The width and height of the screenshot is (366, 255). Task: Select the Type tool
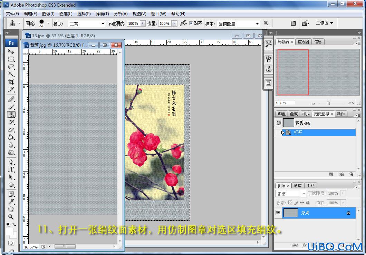[11, 169]
